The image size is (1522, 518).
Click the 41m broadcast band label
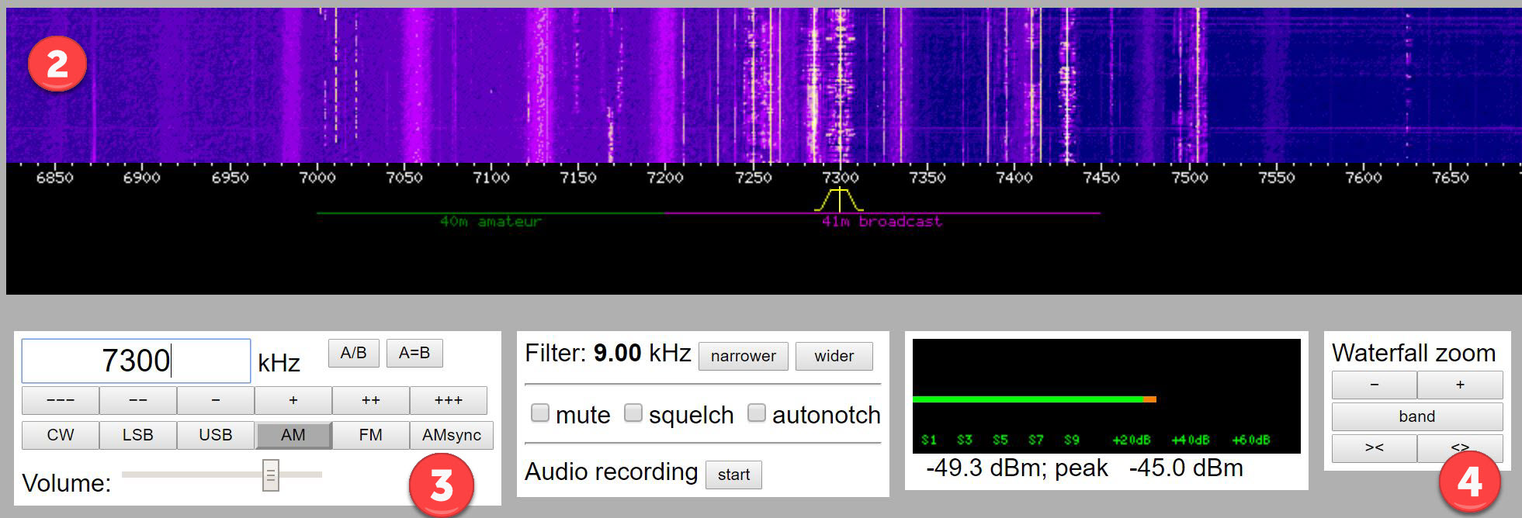pyautogui.click(x=882, y=222)
